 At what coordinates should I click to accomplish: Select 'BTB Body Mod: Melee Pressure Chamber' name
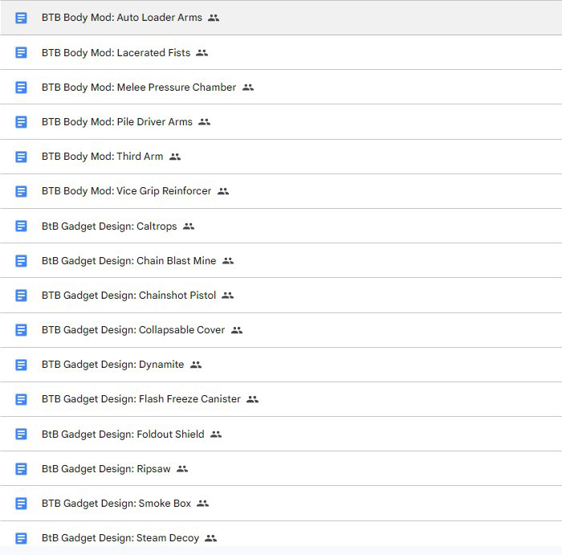pos(139,87)
